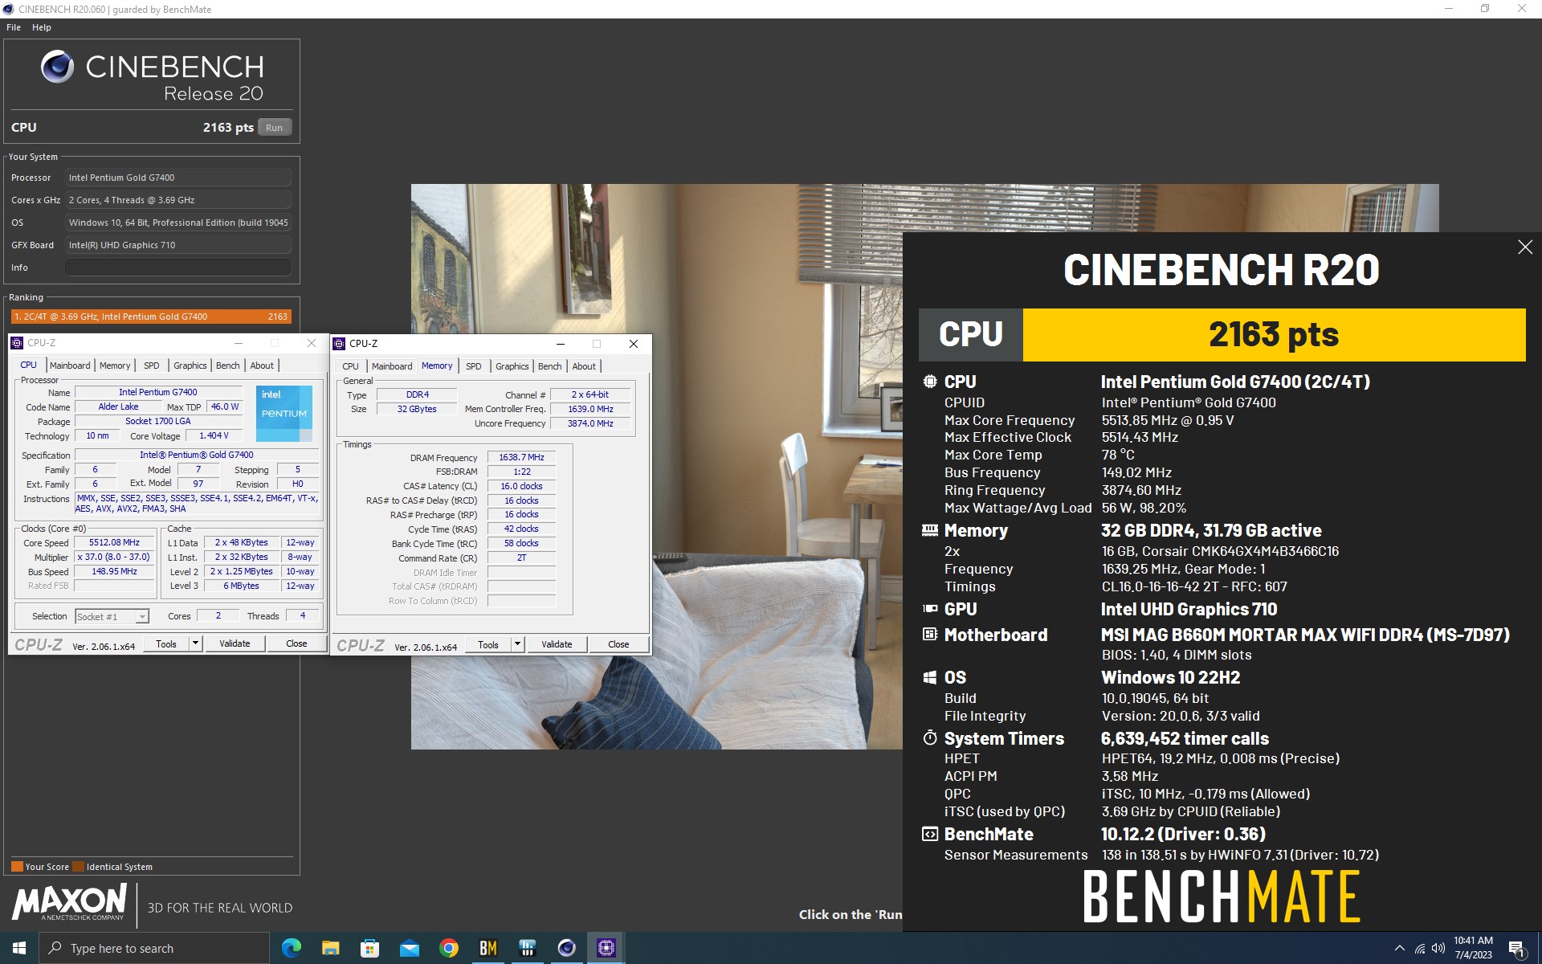Click the DRAM Frequency value 1638.7 MHz

(521, 457)
